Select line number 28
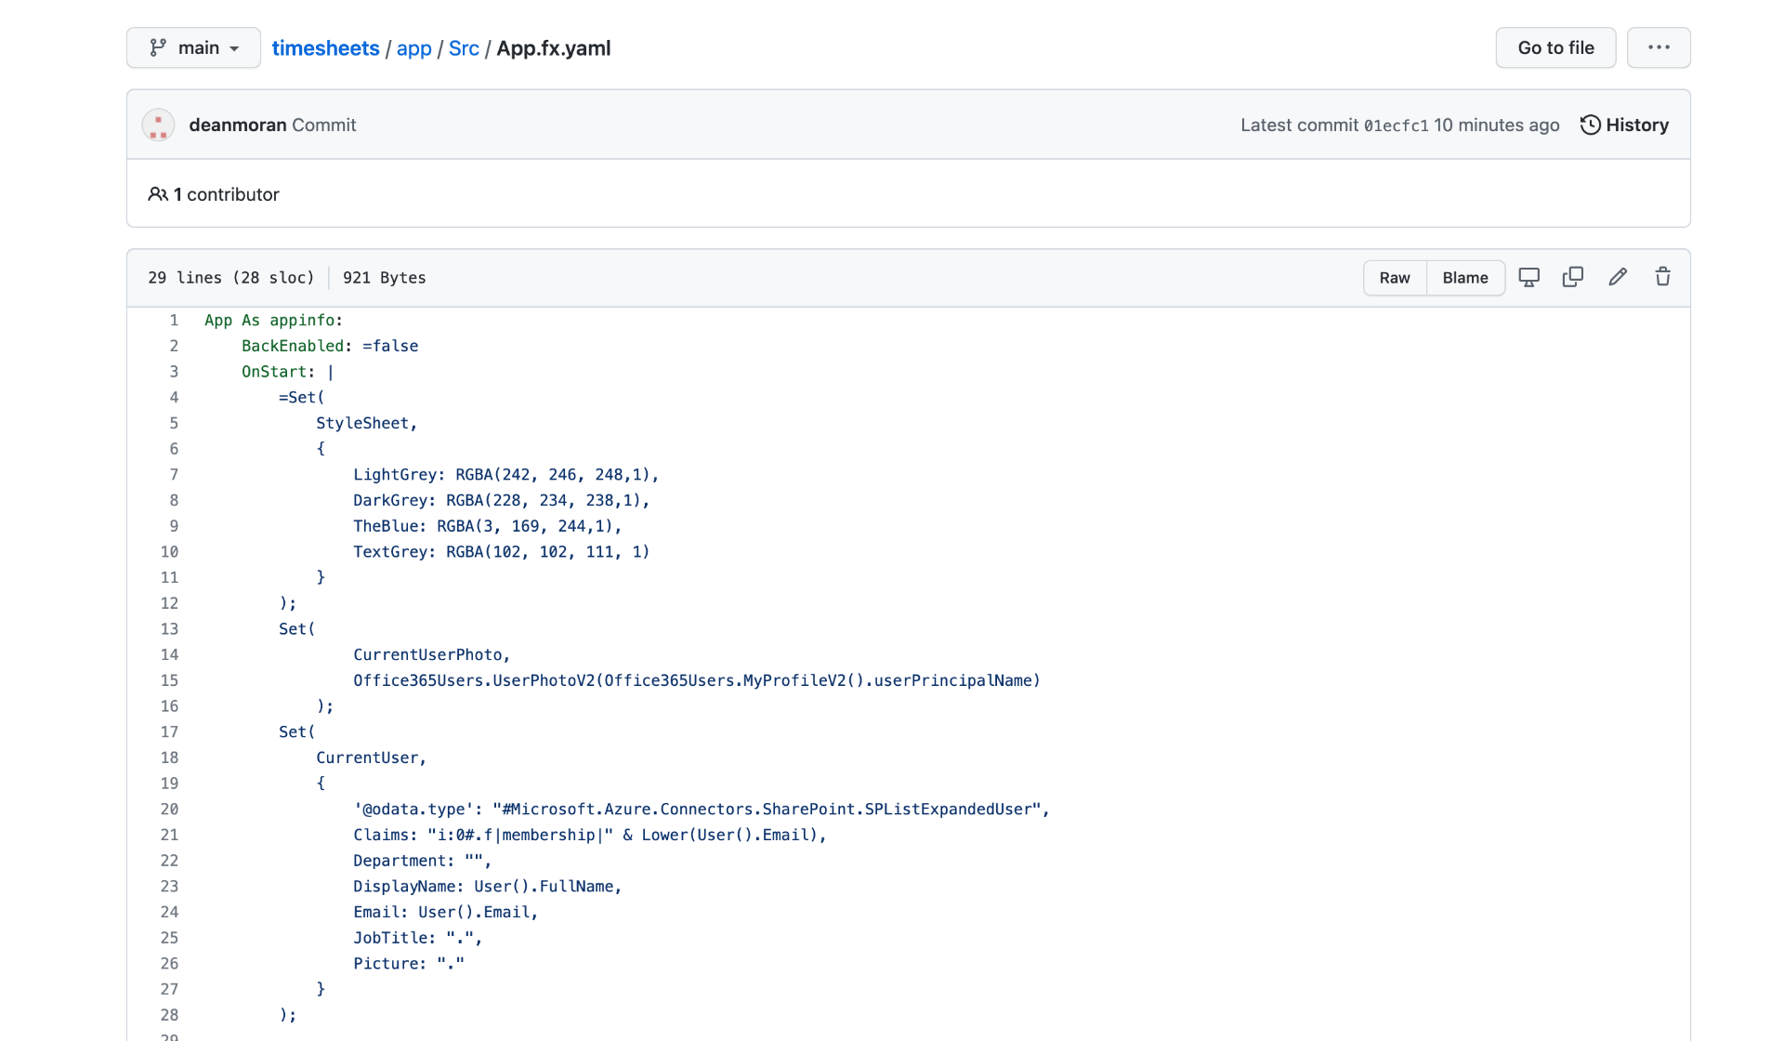Viewport: 1784px width, 1041px height. click(169, 1016)
